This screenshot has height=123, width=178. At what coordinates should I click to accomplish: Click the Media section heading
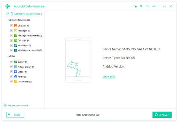[12, 56]
